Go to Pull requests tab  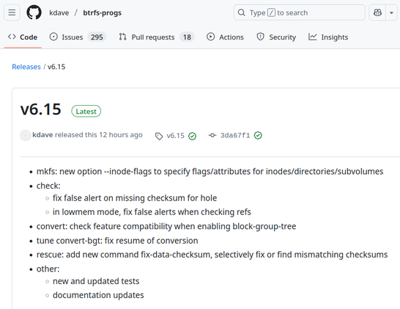click(156, 37)
